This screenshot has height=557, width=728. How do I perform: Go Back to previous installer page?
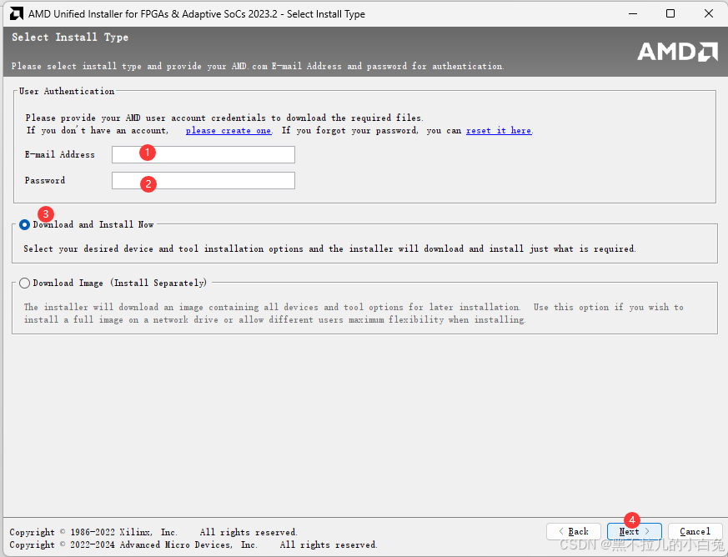pos(574,531)
